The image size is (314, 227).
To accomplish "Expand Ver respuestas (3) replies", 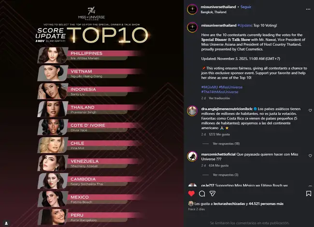I will point(226,175).
